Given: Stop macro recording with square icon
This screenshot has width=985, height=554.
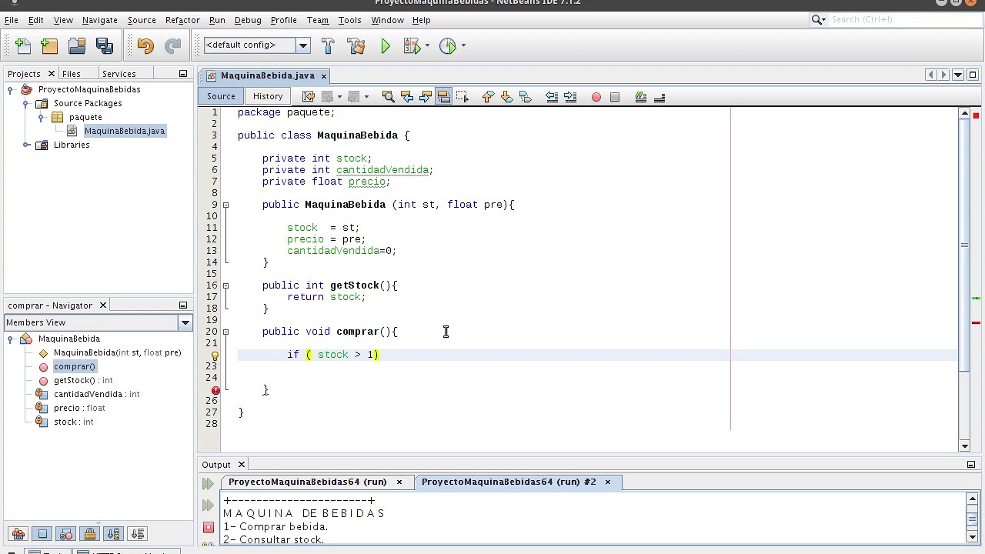Looking at the screenshot, I should click(x=615, y=97).
